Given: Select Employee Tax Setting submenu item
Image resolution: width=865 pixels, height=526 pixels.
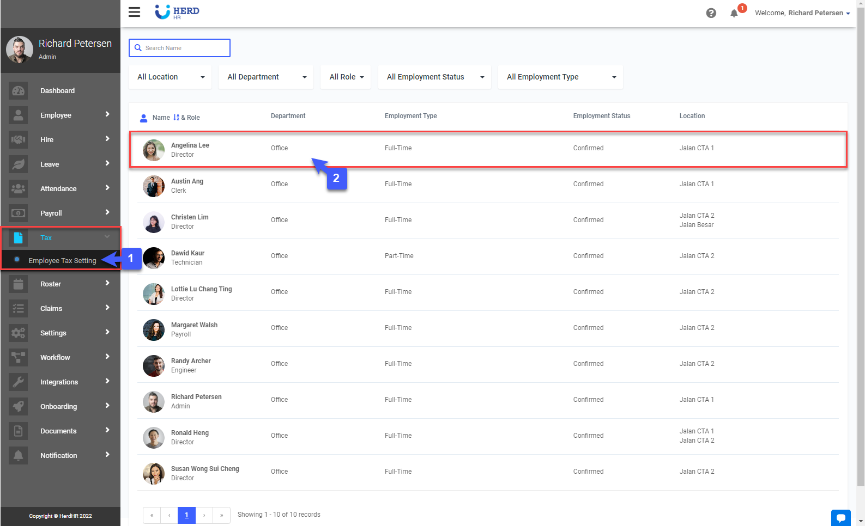Looking at the screenshot, I should tap(62, 261).
